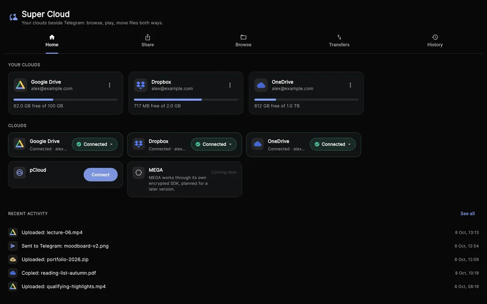Click Google Drive icon in Clouds list
Viewport: 487px width, 304px height.
(x=19, y=144)
